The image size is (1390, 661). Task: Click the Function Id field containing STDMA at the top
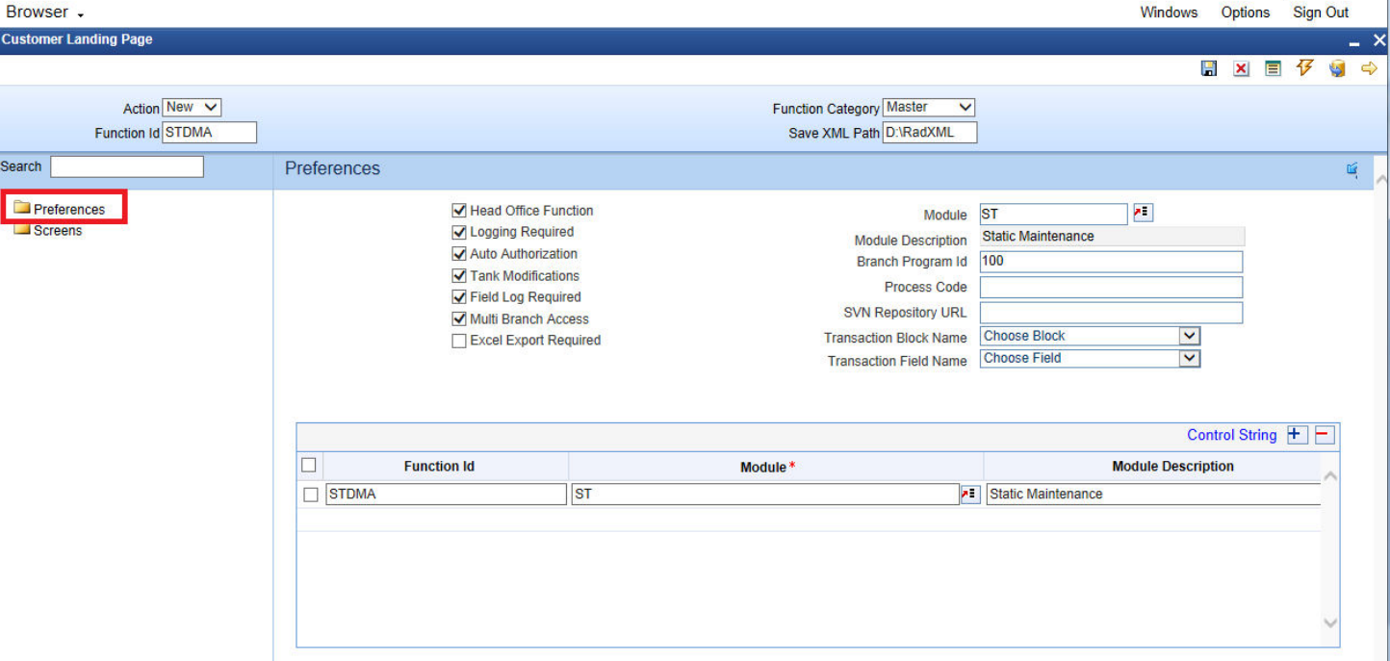pyautogui.click(x=210, y=133)
